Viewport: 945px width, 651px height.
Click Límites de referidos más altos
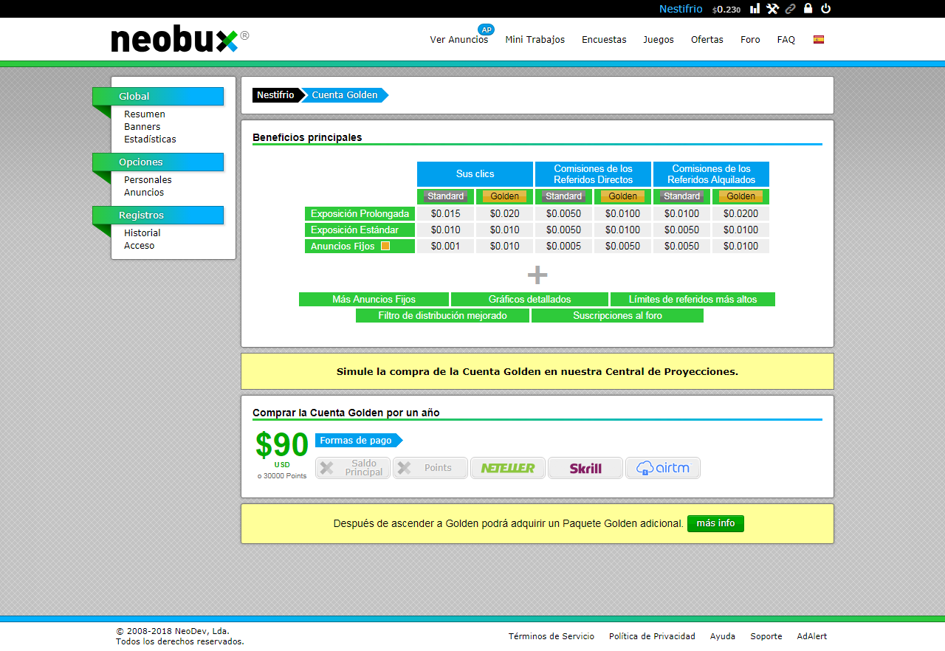[x=693, y=300]
